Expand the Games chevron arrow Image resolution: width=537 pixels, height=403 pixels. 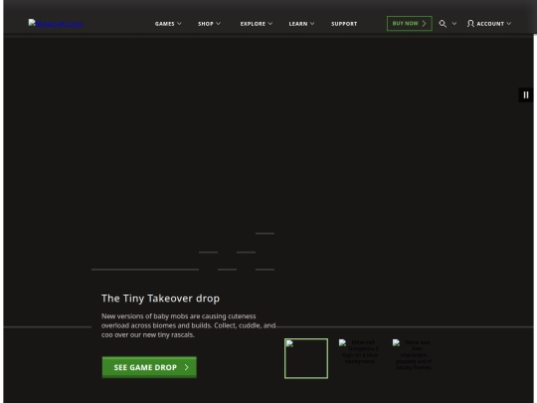point(179,24)
